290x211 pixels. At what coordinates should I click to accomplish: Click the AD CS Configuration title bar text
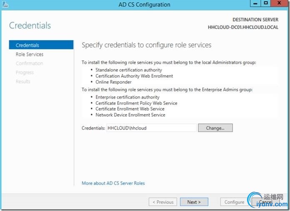145,5
